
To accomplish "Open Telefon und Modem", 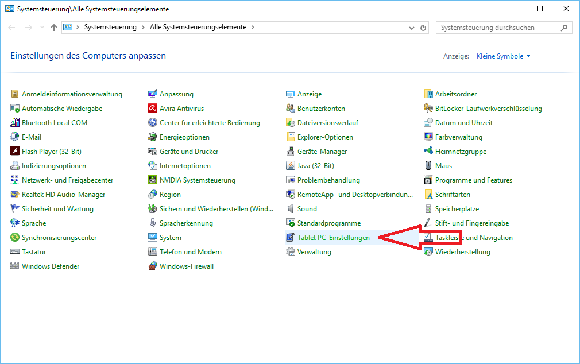I will pos(191,252).
